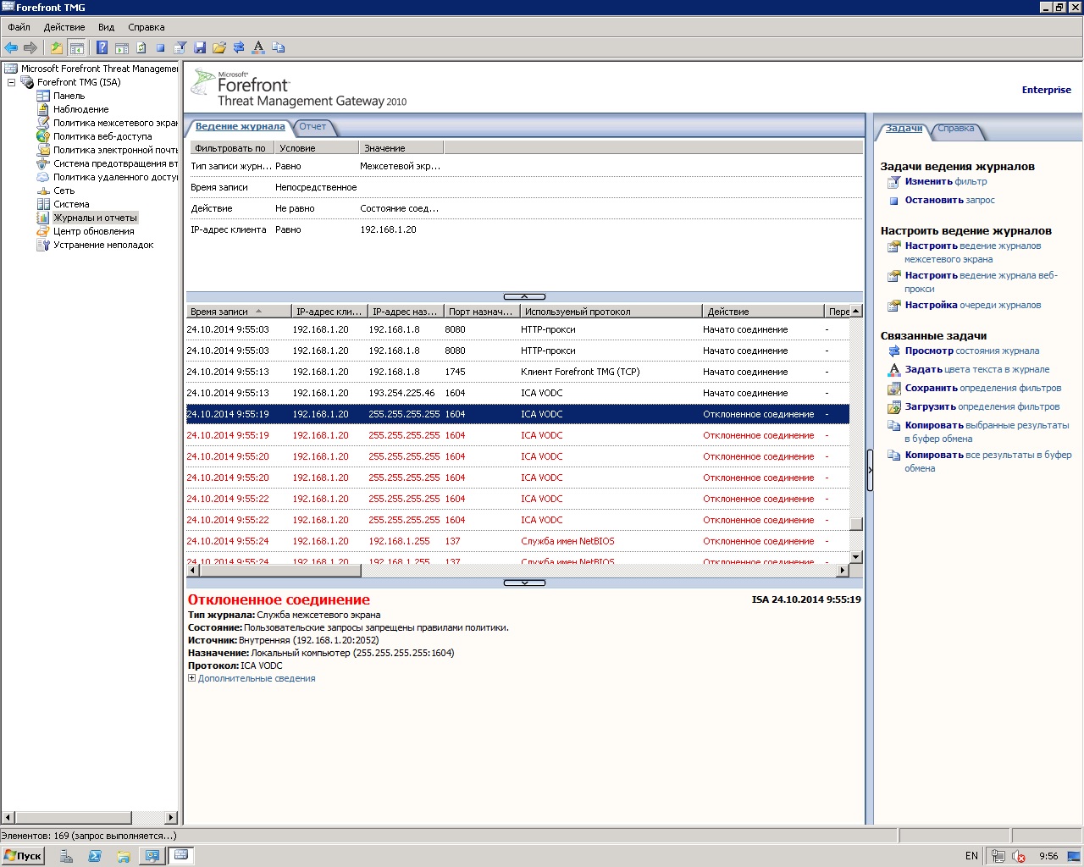Click log horizontal scrollbar right arrow

coord(842,571)
